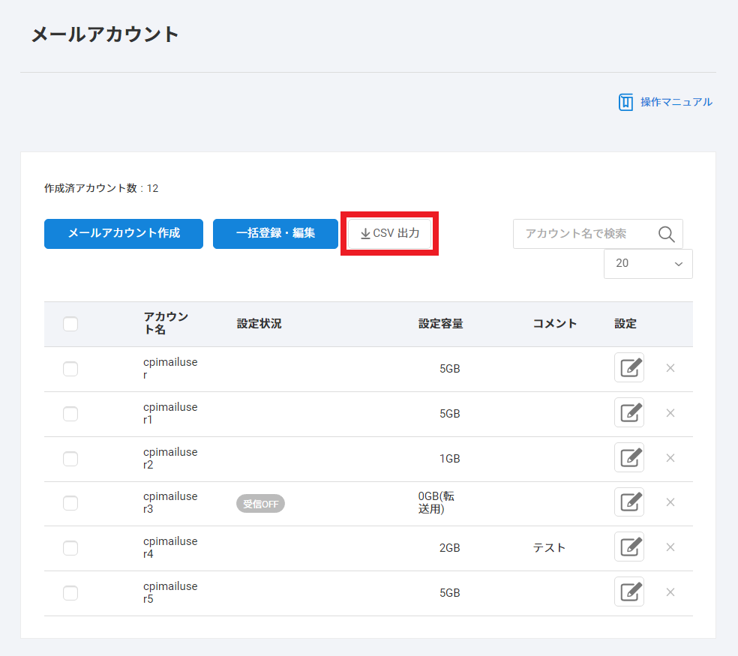Screen dimensions: 738x656
Task: Export accounts with the CSV 出力 button
Action: 389,233
